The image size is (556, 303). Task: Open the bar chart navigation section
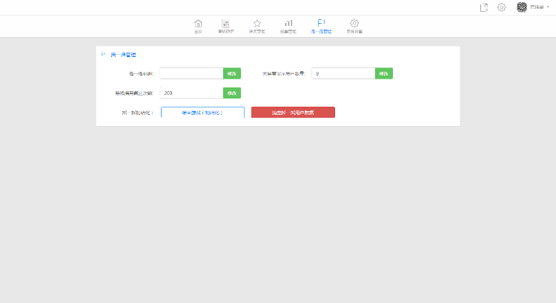click(288, 26)
